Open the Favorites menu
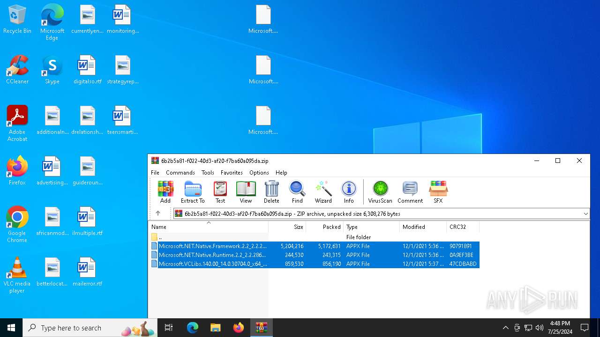 [232, 173]
